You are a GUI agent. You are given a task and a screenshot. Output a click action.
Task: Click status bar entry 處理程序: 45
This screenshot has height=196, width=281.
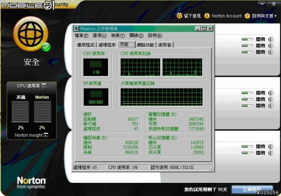[90, 167]
